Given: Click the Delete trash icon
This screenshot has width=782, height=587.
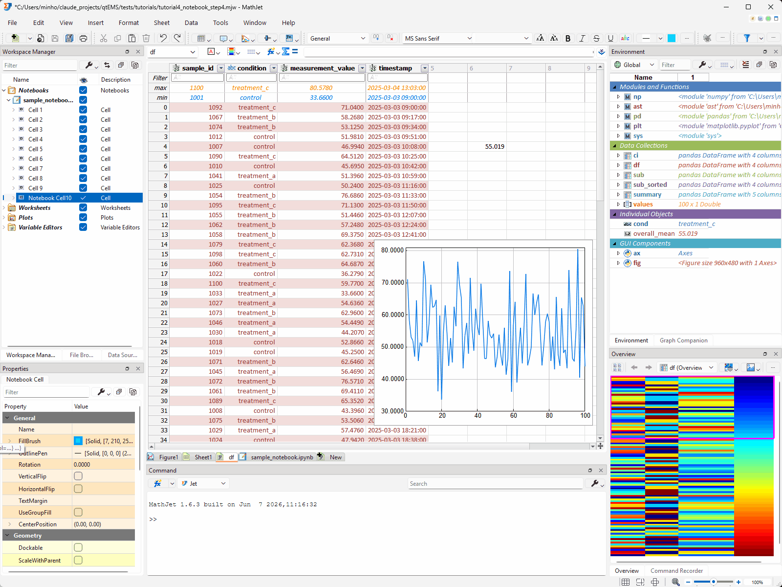Looking at the screenshot, I should (x=146, y=38).
